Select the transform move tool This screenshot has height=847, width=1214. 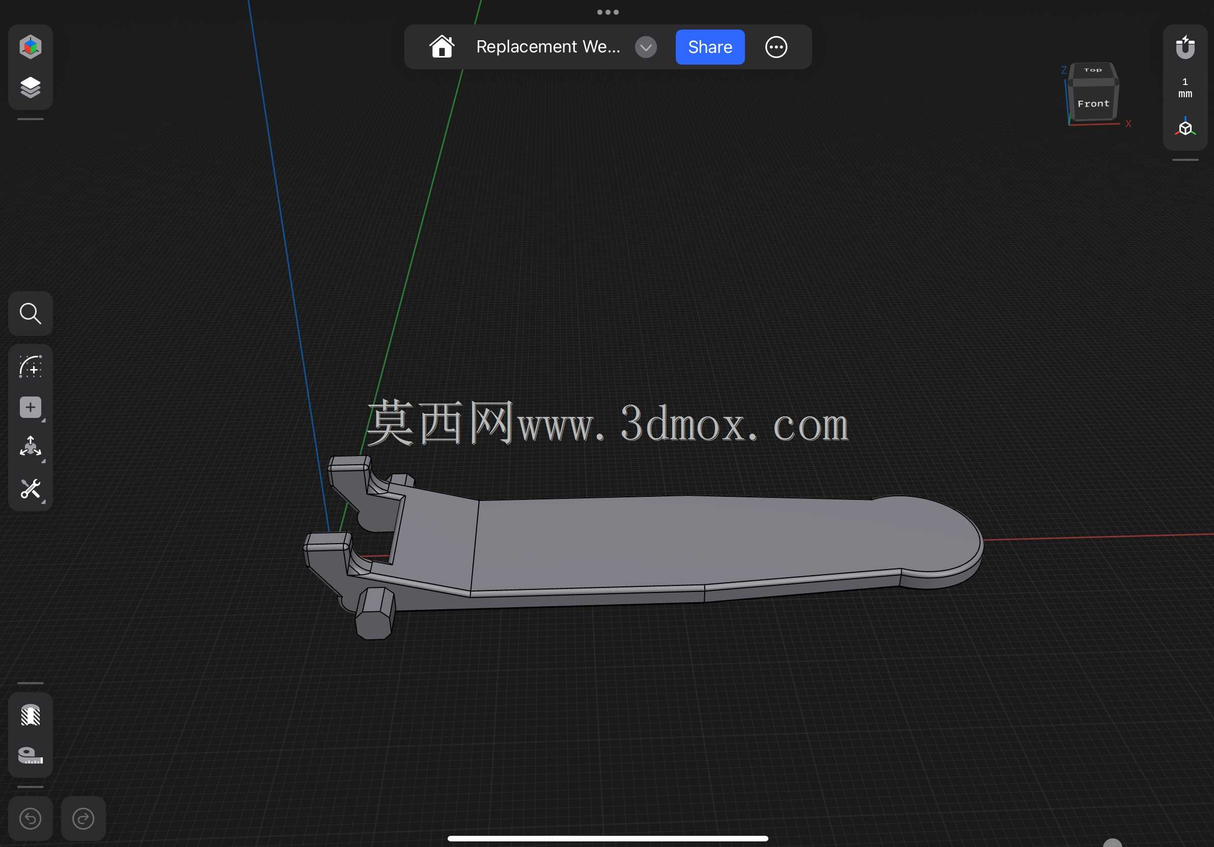(x=30, y=447)
